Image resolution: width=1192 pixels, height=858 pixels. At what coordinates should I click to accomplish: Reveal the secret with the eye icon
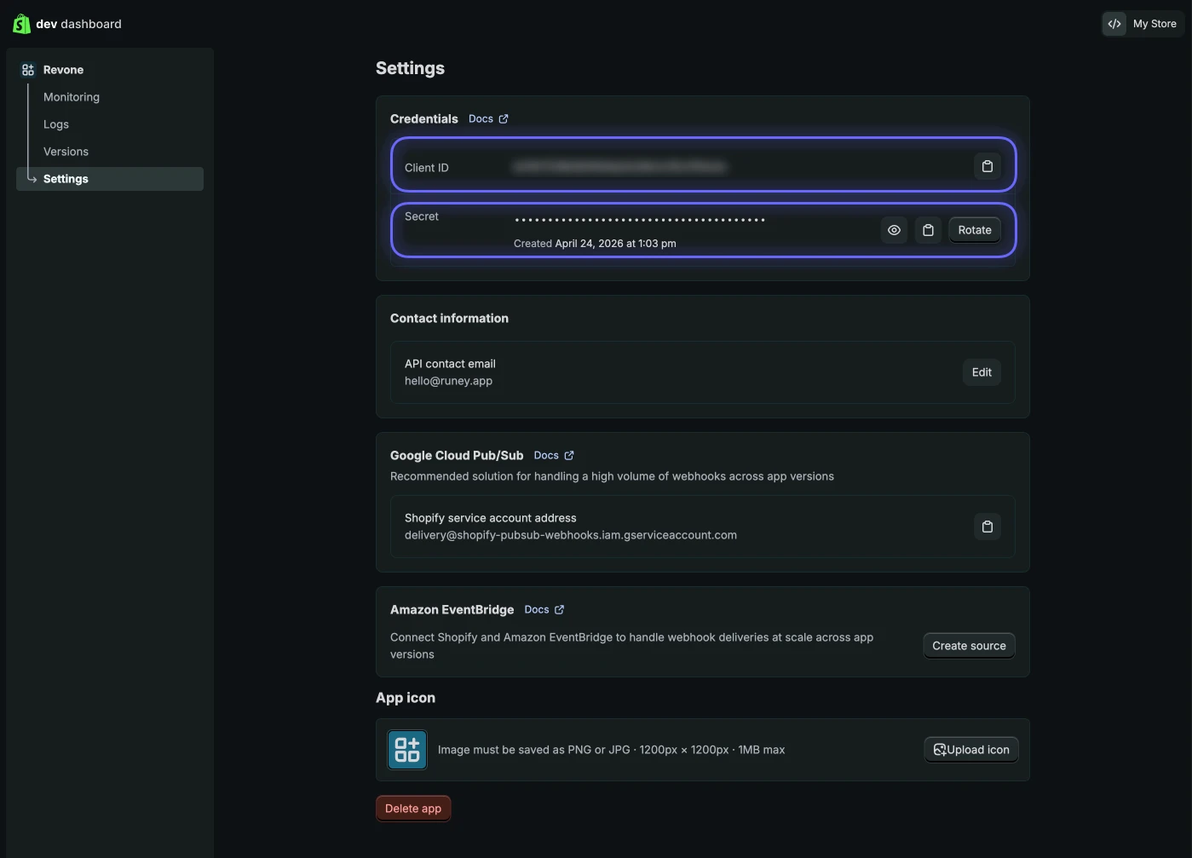(x=894, y=230)
